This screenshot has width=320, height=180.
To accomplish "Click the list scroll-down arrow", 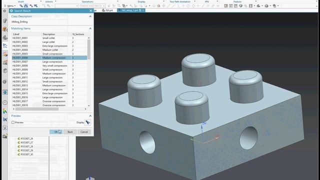I will (x=89, y=105).
